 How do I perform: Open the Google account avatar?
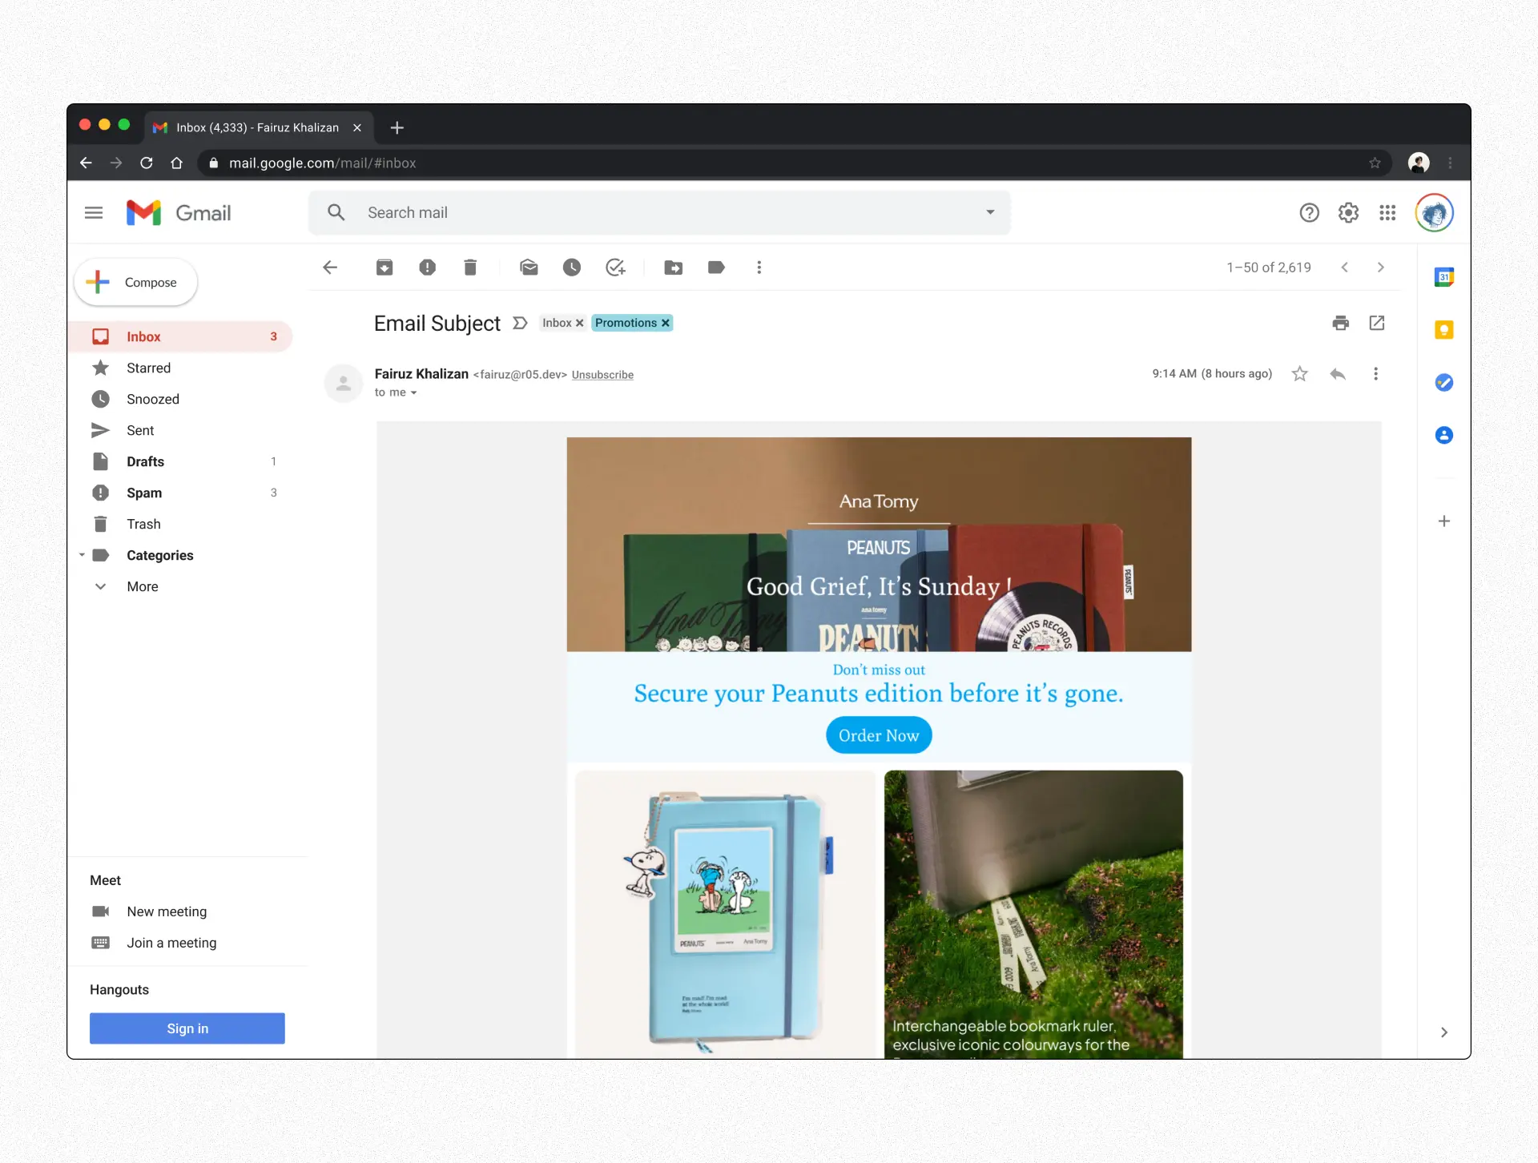click(x=1434, y=213)
